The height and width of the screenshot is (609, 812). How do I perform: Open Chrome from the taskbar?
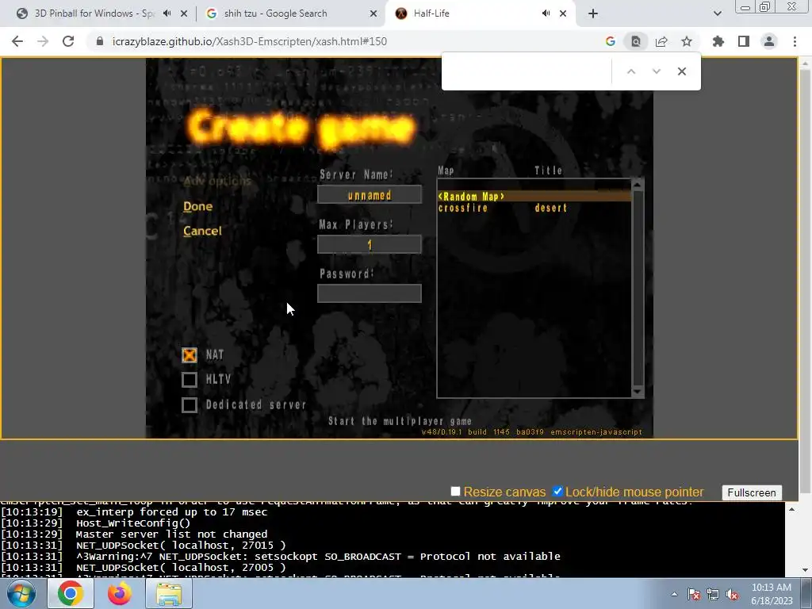[71, 593]
